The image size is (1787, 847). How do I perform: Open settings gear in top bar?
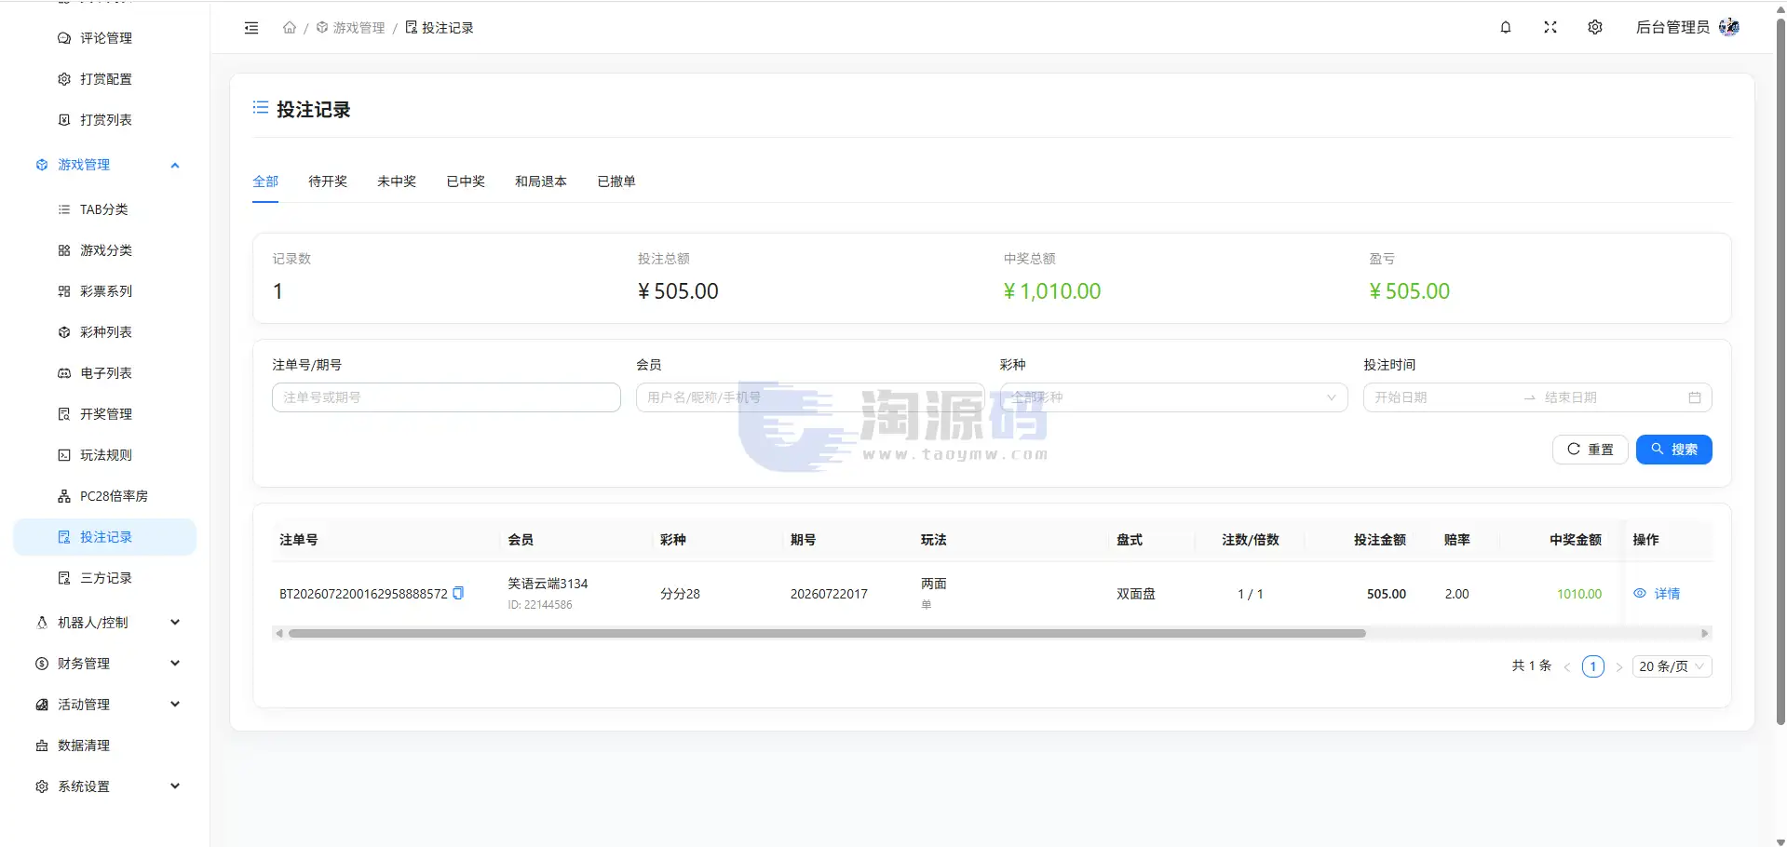(x=1595, y=28)
